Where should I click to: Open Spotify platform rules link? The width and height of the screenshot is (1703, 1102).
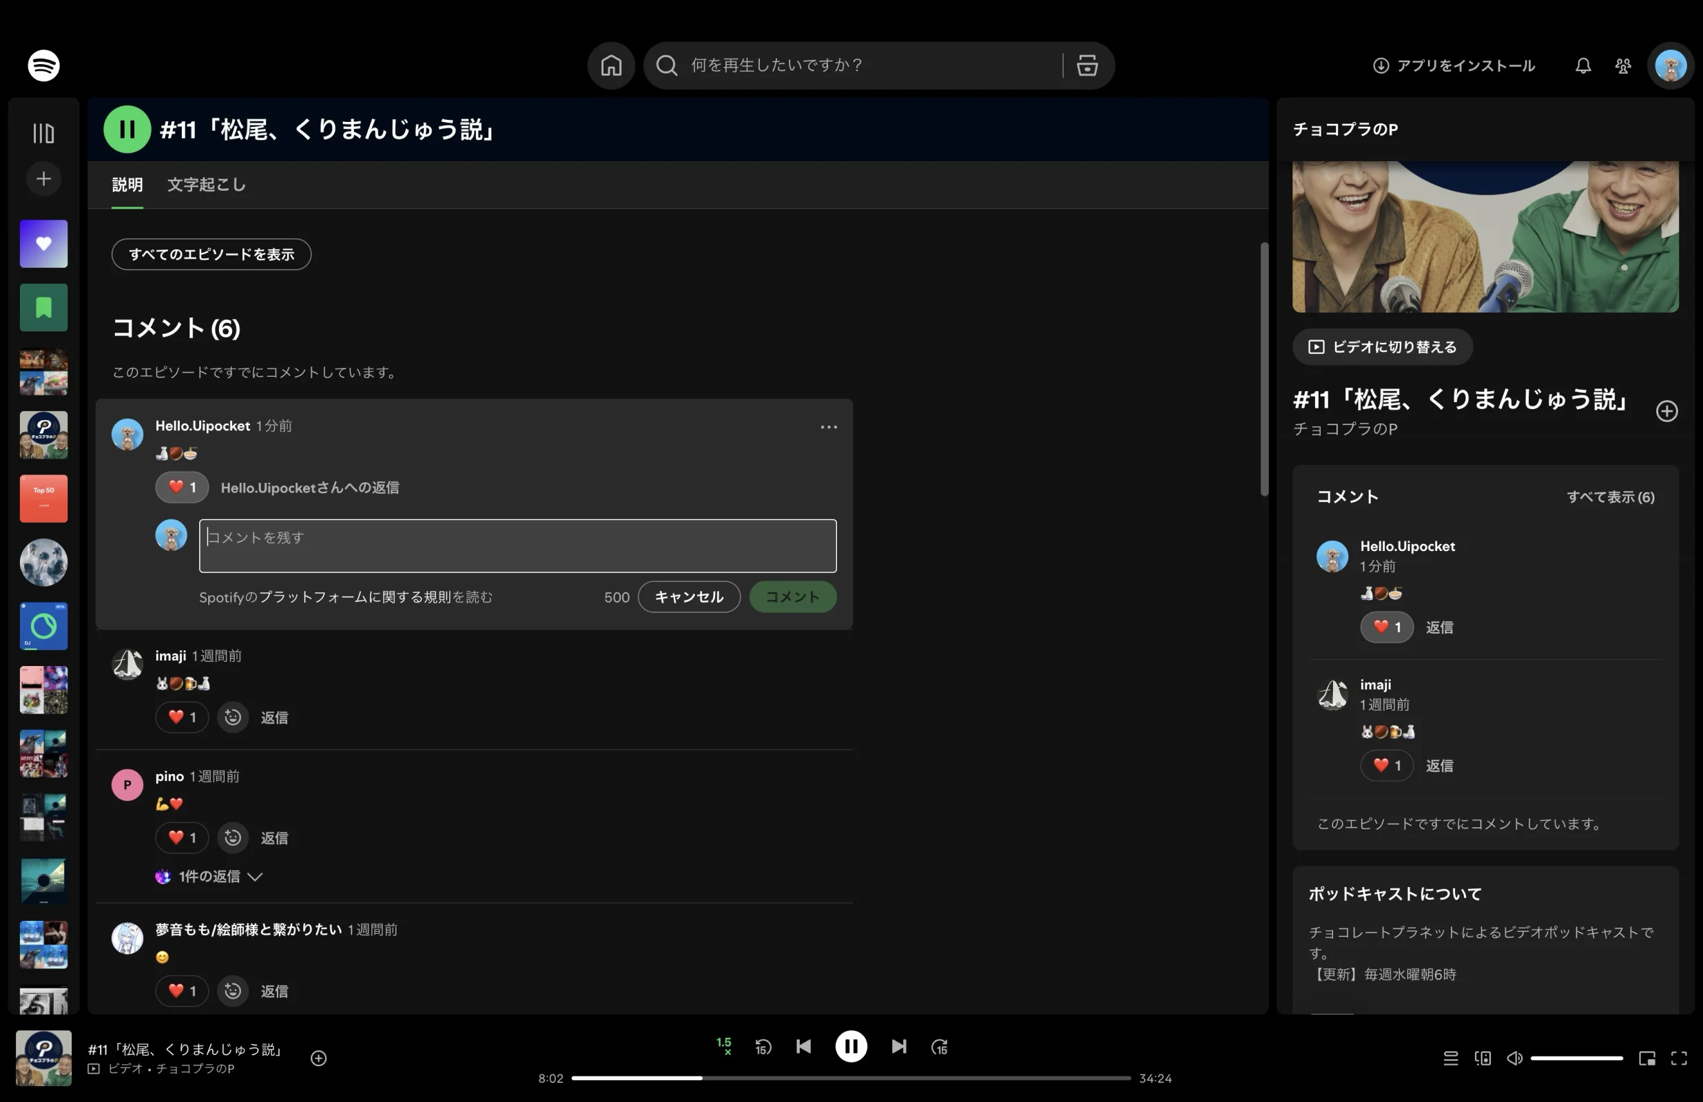(x=354, y=596)
